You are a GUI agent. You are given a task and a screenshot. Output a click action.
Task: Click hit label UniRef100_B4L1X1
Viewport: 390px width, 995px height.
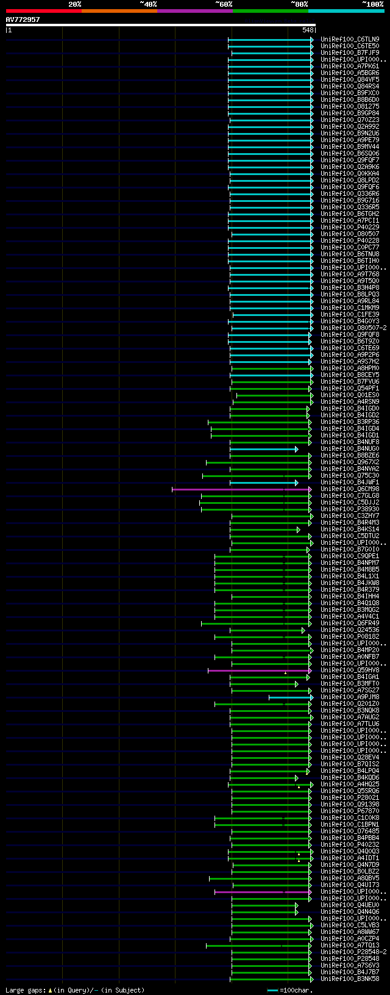click(350, 576)
